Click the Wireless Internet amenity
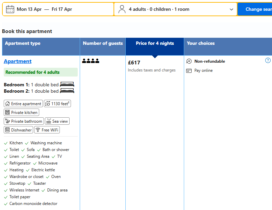The height and width of the screenshot is (210, 272). tap(24, 190)
